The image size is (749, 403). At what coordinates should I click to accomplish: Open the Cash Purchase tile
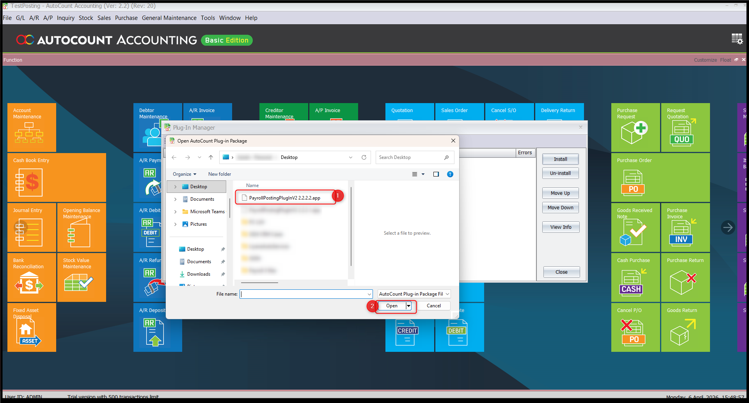coord(635,277)
